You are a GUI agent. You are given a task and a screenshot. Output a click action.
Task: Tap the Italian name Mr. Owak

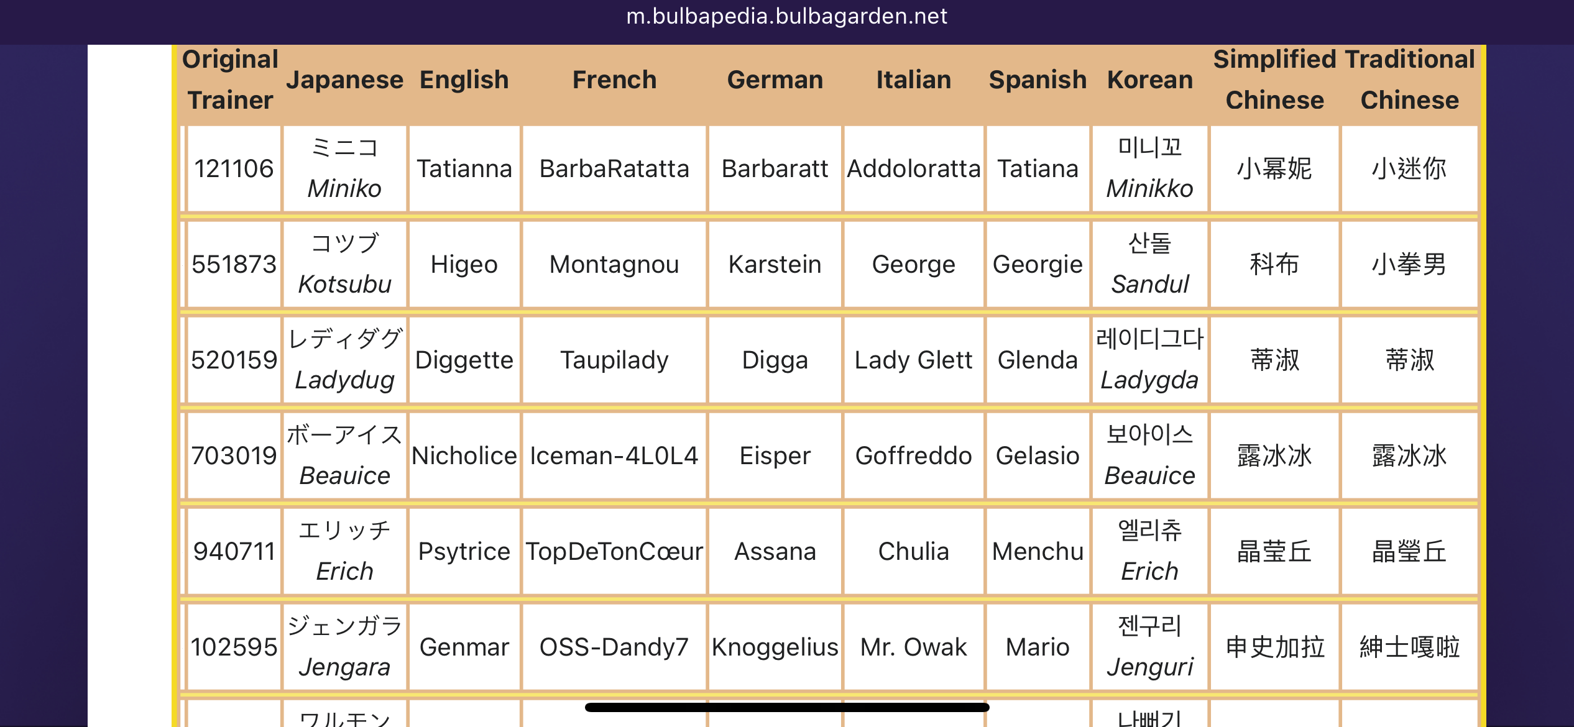(913, 647)
